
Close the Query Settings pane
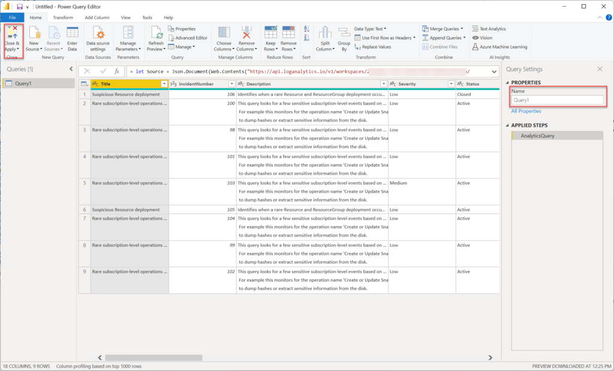point(600,70)
